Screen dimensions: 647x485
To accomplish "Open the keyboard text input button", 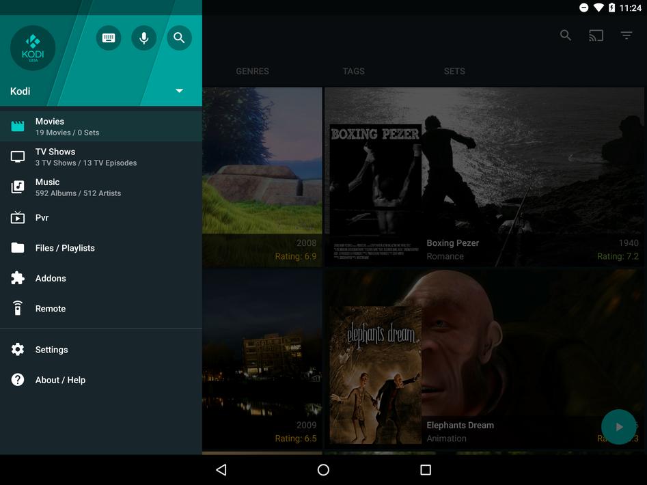I will [x=109, y=38].
